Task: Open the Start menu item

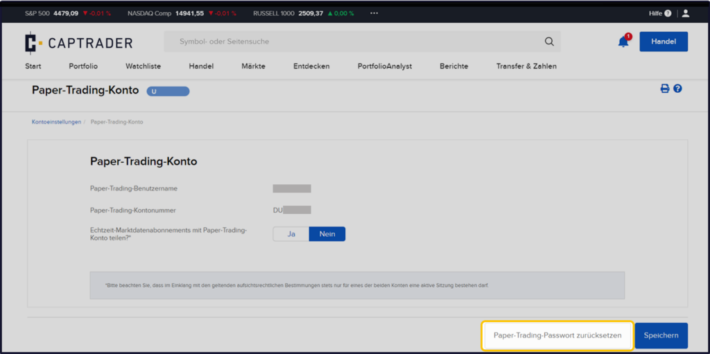Action: click(x=33, y=66)
